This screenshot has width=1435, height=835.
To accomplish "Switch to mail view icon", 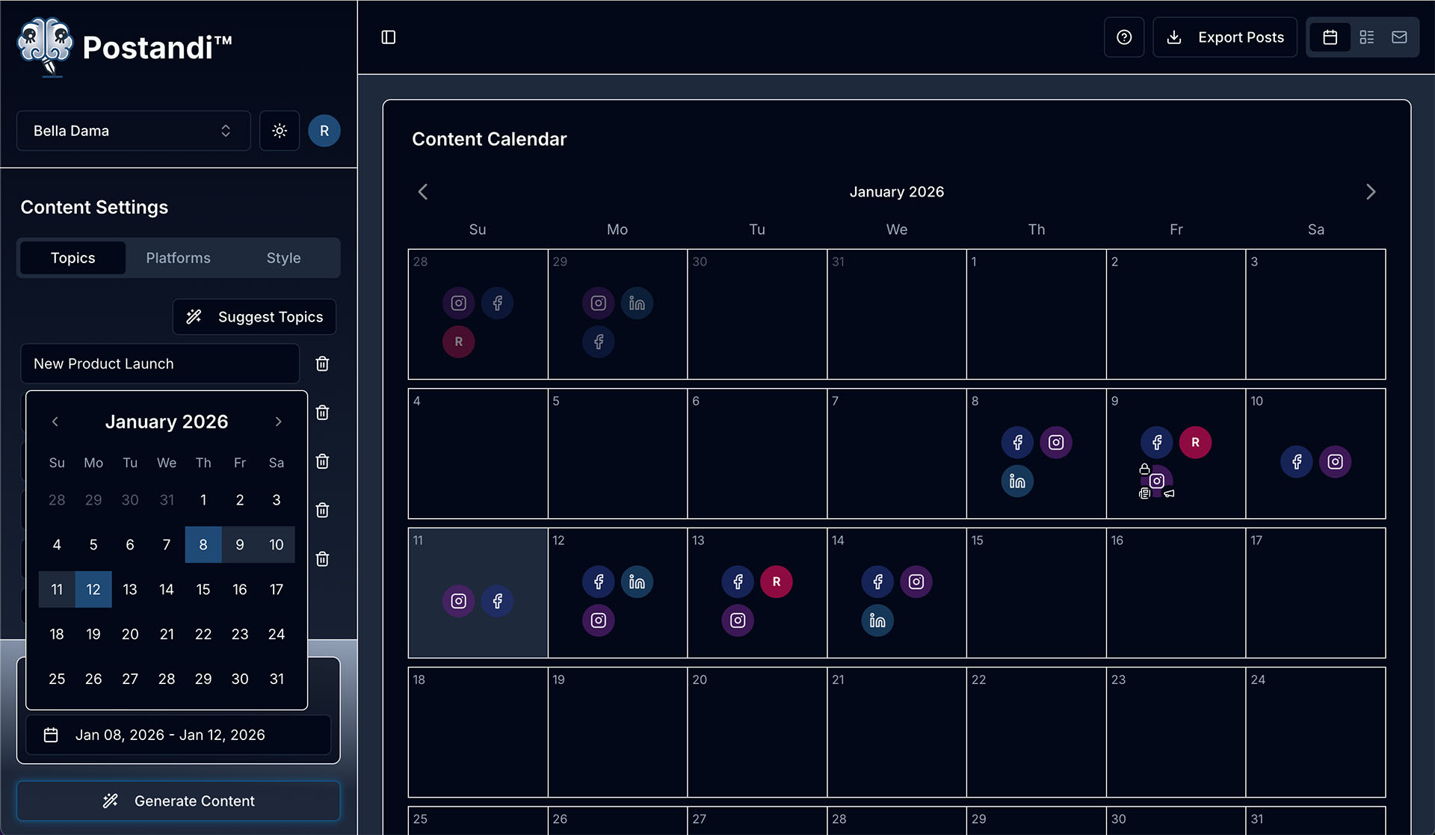I will click(1399, 37).
